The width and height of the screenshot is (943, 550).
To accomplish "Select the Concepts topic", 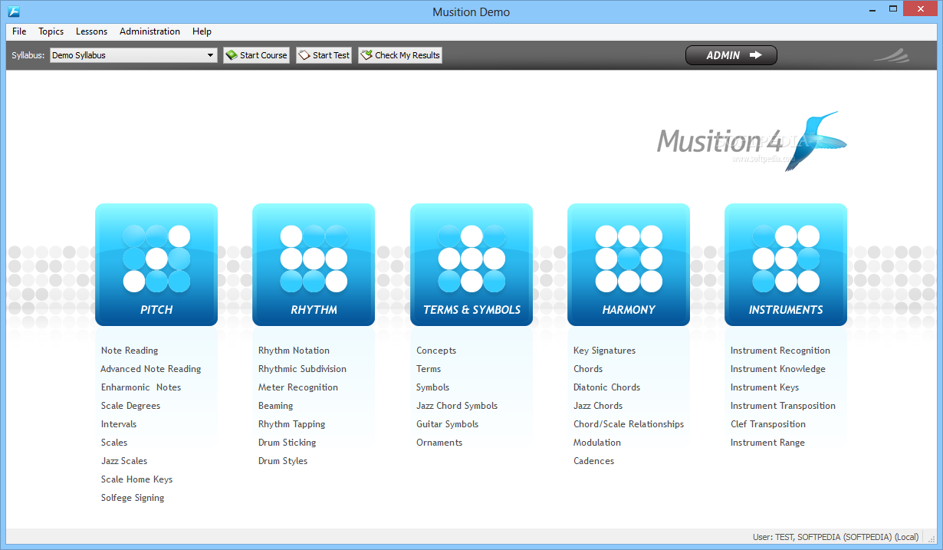I will [436, 351].
